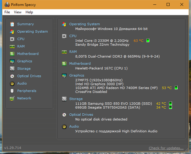Click the Motherboard icon in summary panel
Screen dimensions: 191x154
64,63
